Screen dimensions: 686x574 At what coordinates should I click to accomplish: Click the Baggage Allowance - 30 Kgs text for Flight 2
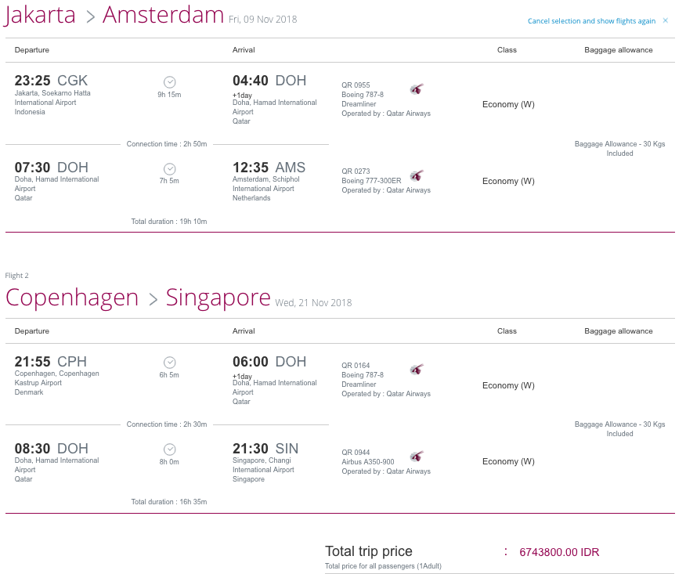tap(620, 424)
